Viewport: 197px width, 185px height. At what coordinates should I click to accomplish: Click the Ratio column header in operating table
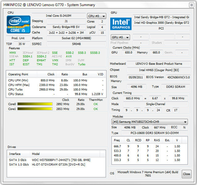pyautogui.click(x=63, y=74)
